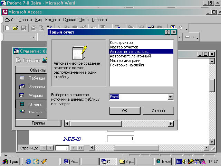Click the Save diskette toolbar icon
Image resolution: width=221 pixels, height=166 pixels.
click(23, 28)
